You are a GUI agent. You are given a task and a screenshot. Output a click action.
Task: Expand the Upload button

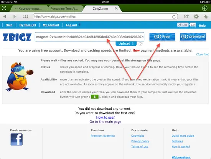point(126,44)
